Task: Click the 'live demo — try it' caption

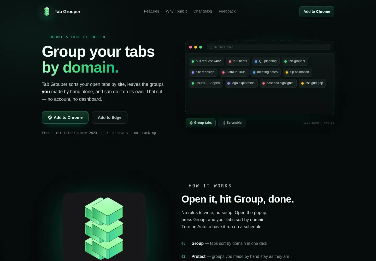Action: coord(319,123)
